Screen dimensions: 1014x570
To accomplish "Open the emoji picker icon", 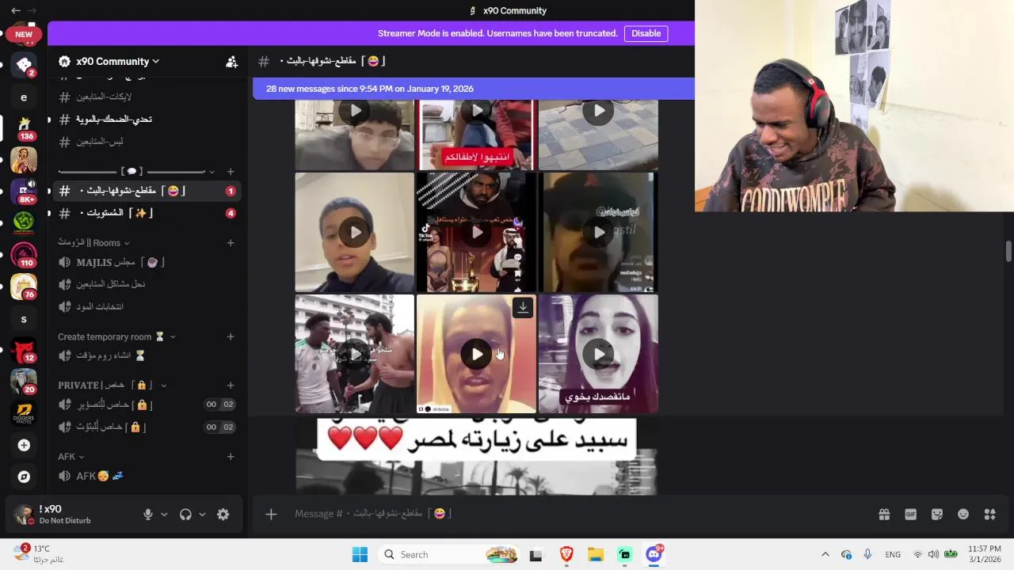I will [x=963, y=515].
